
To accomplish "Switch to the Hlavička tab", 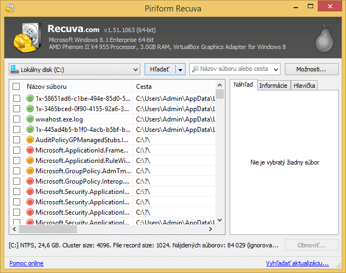I will 303,86.
